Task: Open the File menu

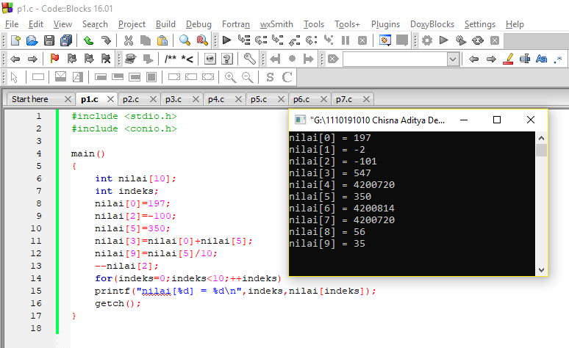Action: [12, 24]
